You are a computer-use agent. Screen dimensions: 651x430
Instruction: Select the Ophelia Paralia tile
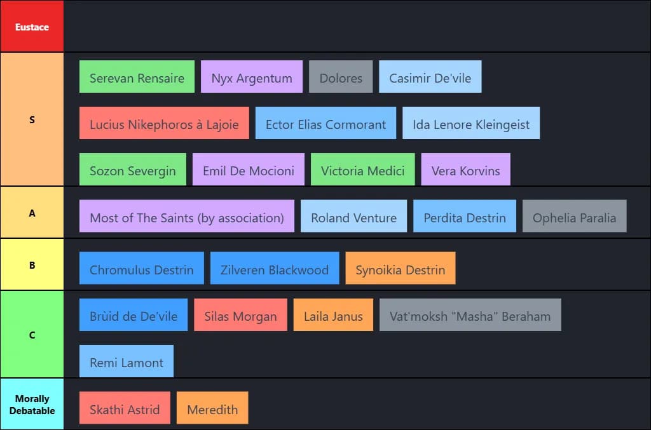[x=574, y=217]
